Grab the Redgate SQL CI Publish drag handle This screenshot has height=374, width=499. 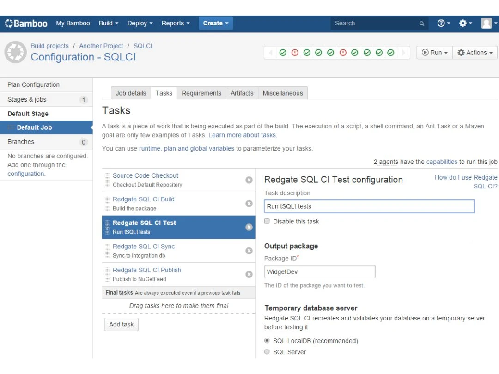tap(107, 274)
